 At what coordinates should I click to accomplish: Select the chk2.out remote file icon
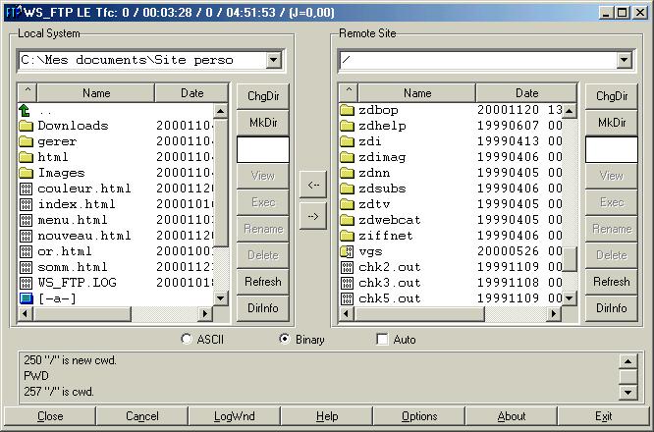(x=347, y=267)
